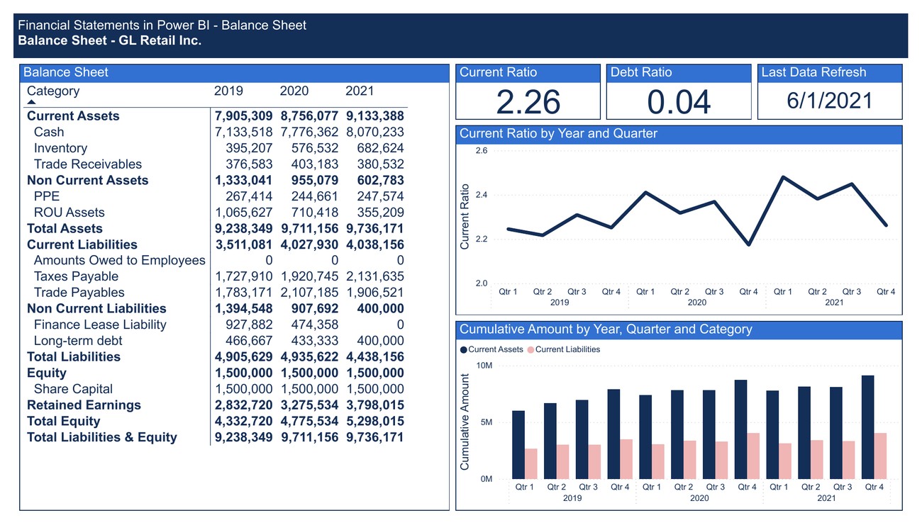This screenshot has width=922, height=530.
Task: Click the line chart dip at 2020 Qtr 4
Action: click(748, 244)
